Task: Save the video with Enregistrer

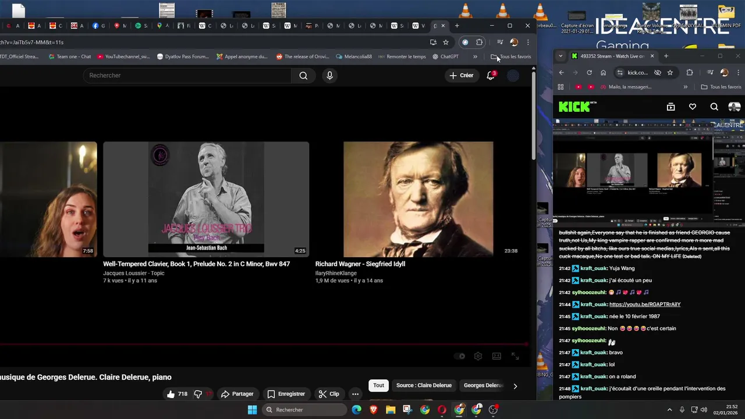Action: pyautogui.click(x=286, y=394)
